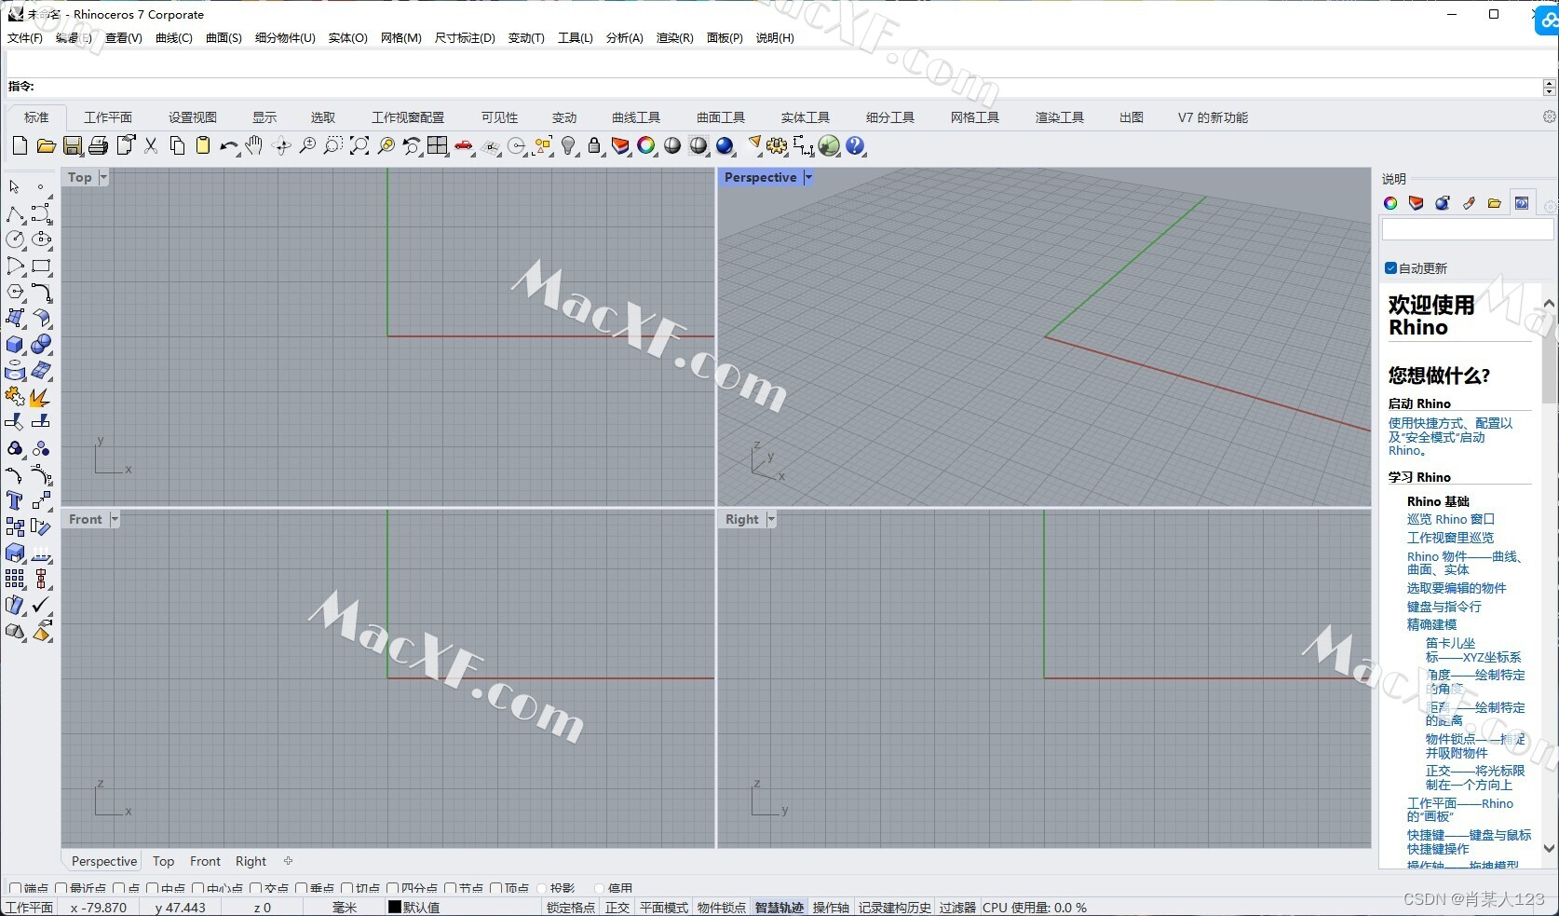Viewport: 1559px width, 916px height.
Task: Open the Top viewport title dropdown
Action: [x=103, y=177]
